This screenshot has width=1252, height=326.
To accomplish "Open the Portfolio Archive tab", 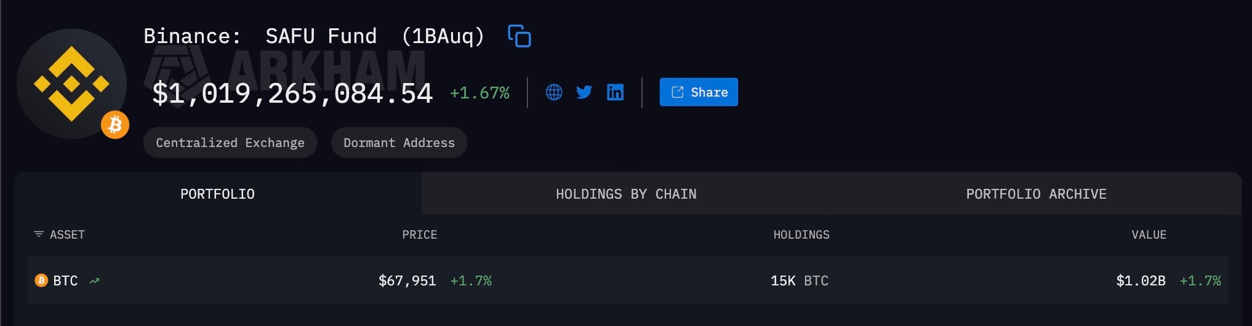I will pyautogui.click(x=1036, y=194).
